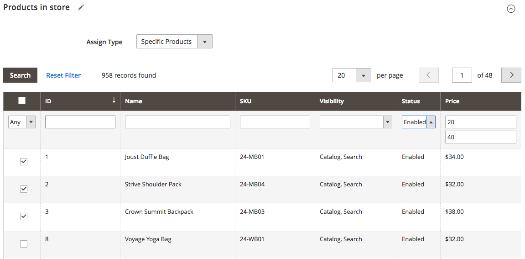
Task: Open the Status filter dropdown showing Enabled
Action: pos(419,122)
